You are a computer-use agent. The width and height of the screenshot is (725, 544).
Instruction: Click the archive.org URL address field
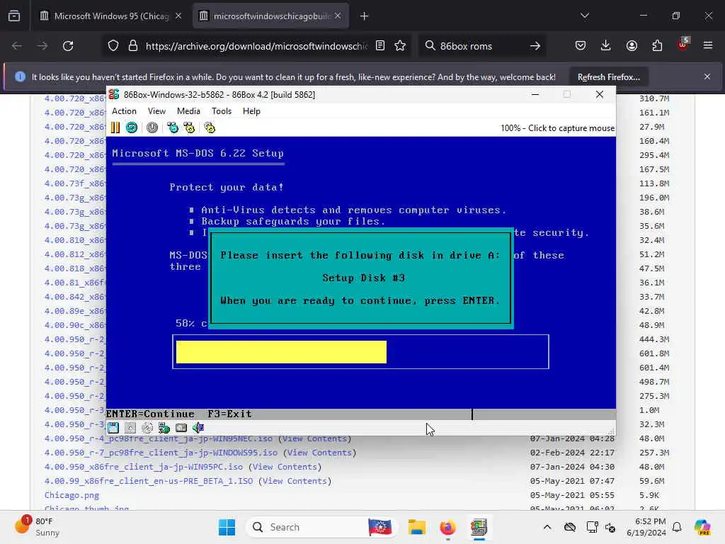[256, 46]
